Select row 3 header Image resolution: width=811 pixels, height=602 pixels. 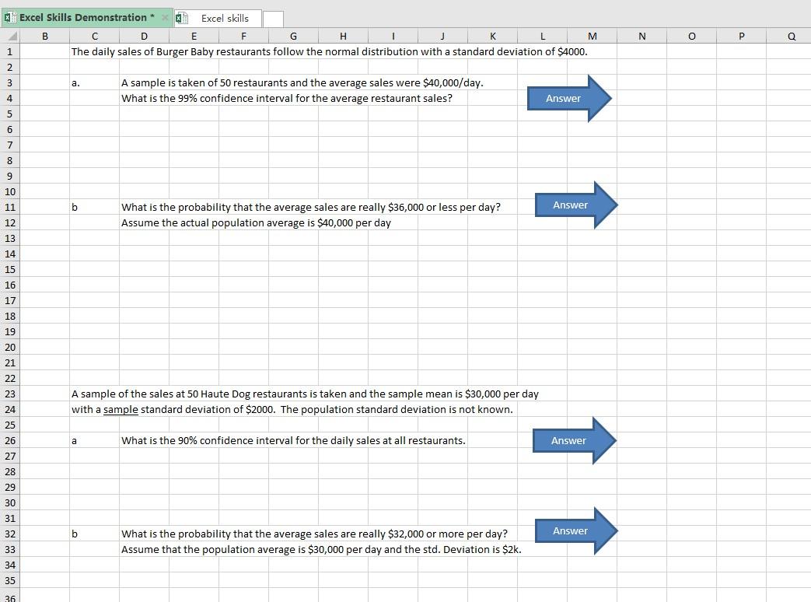(x=10, y=82)
